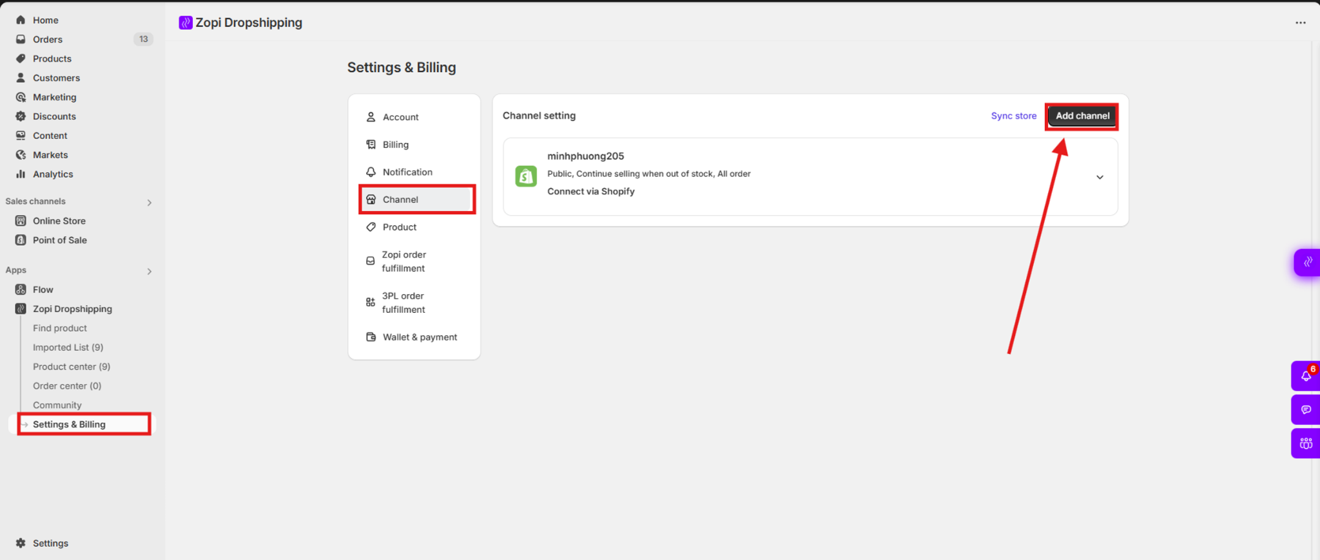The width and height of the screenshot is (1320, 560).
Task: Open Find product sub-item
Action: (60, 328)
